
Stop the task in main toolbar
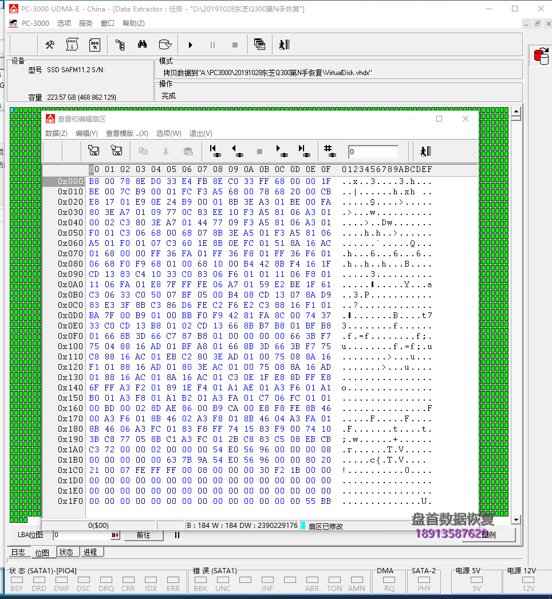(x=235, y=45)
